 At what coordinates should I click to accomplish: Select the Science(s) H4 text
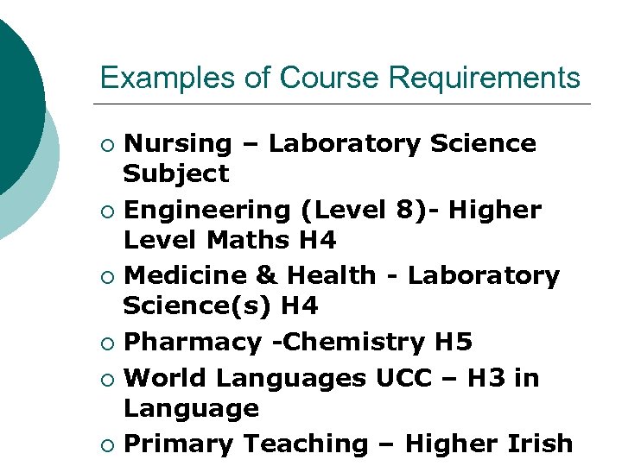tap(221, 306)
